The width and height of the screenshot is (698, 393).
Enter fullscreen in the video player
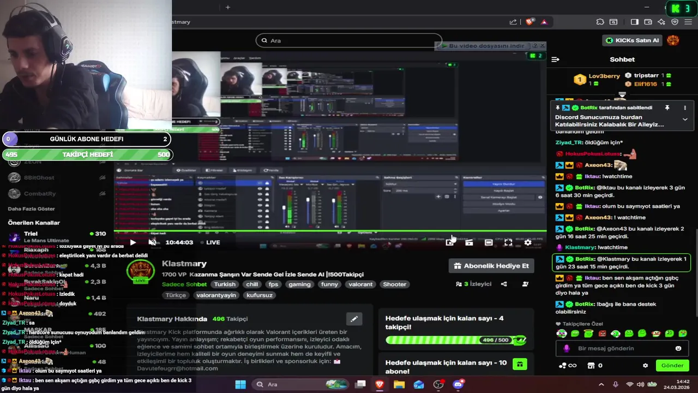pyautogui.click(x=508, y=242)
